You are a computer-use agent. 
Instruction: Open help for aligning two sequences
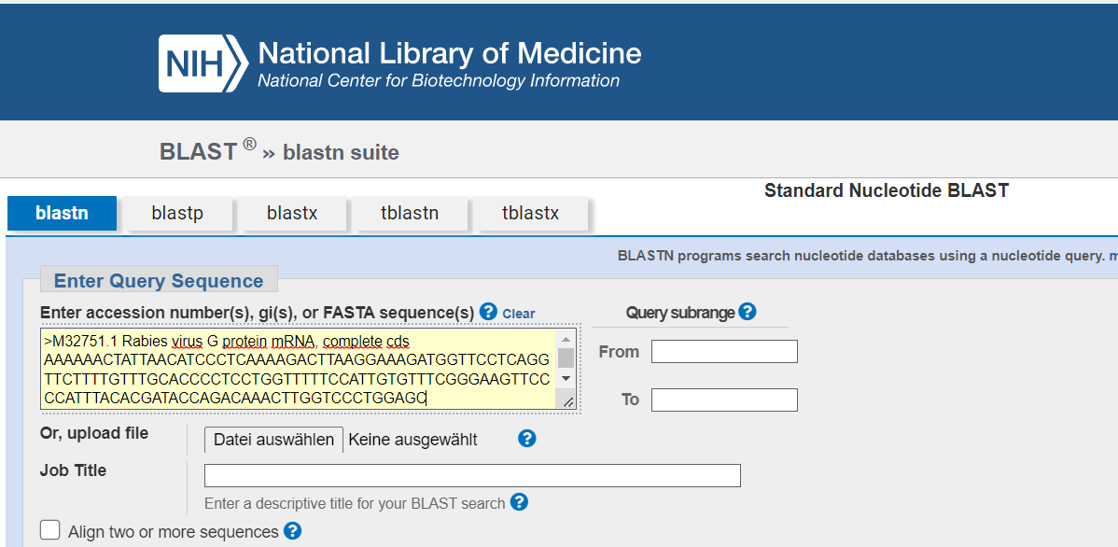pos(292,530)
